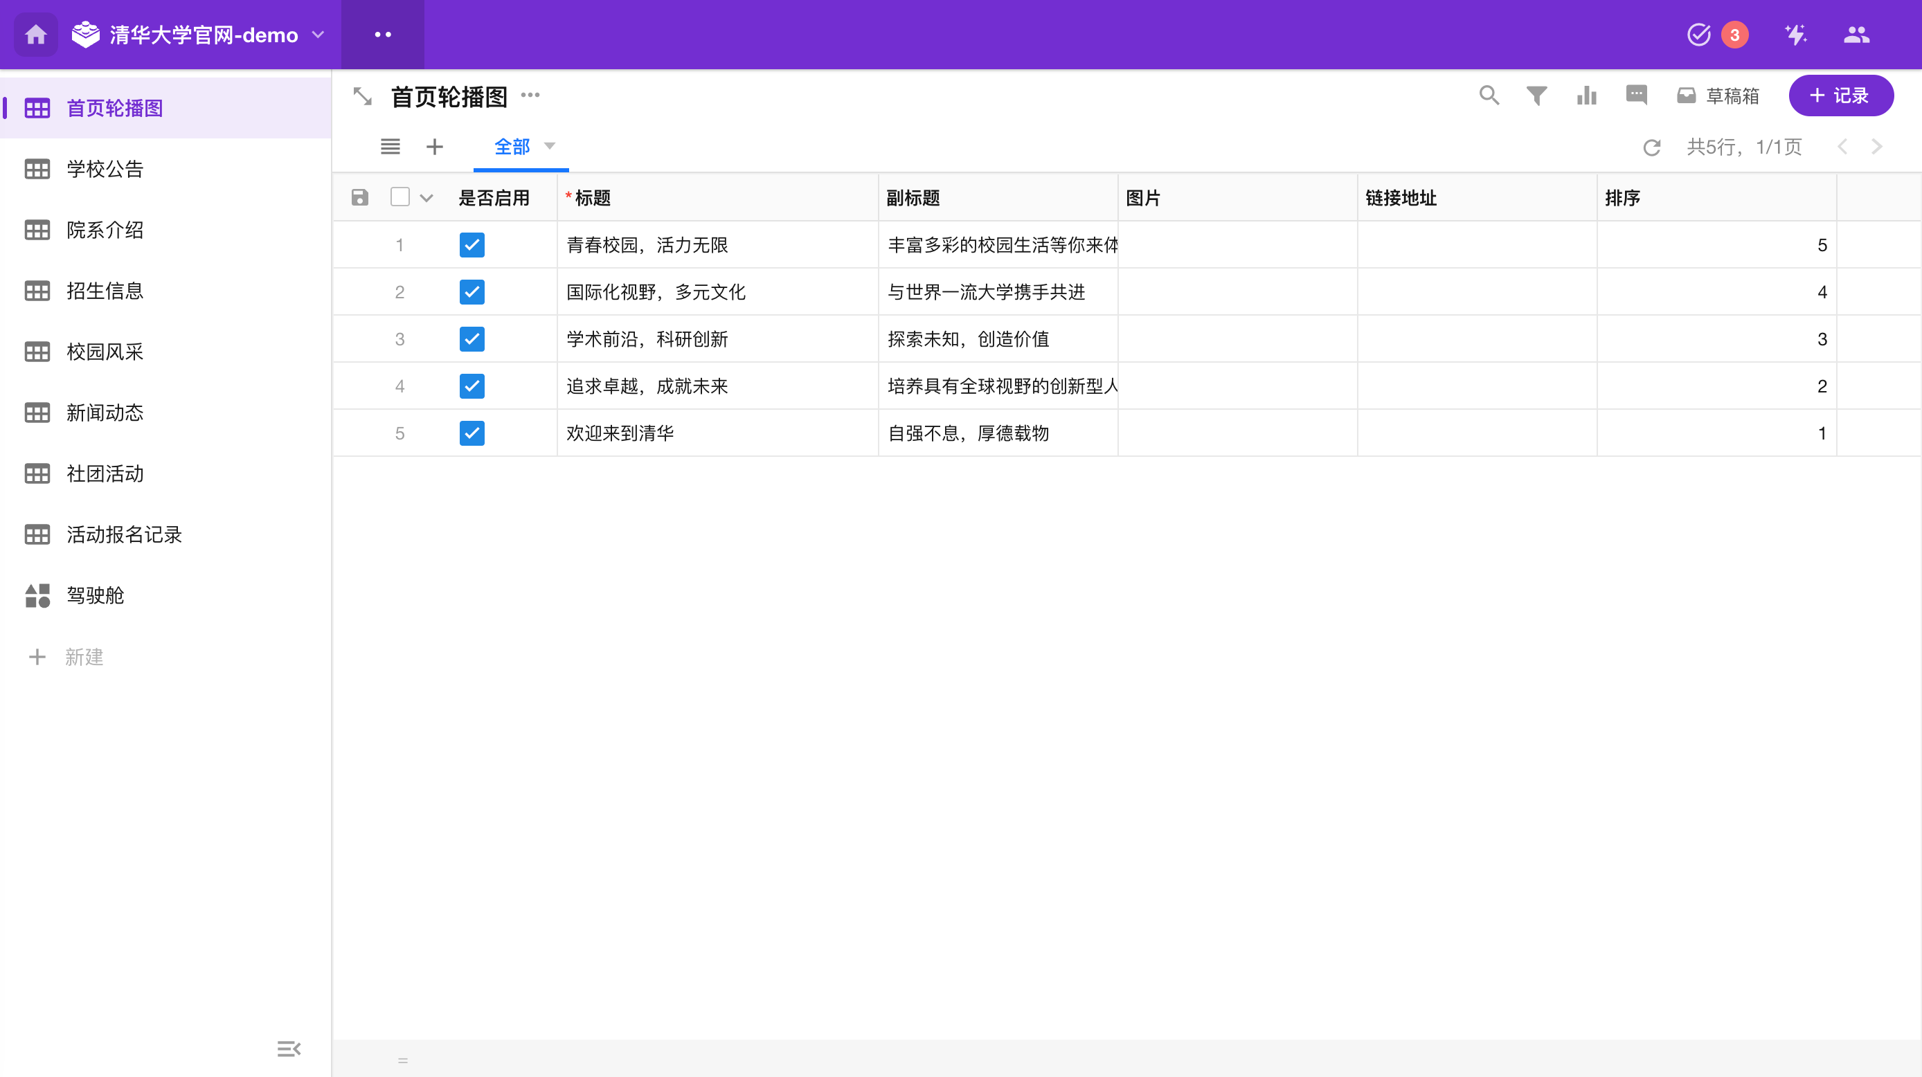Uncheck 是否启用 for 欢迎来到清华 row
The image size is (1922, 1077).
[x=471, y=433]
